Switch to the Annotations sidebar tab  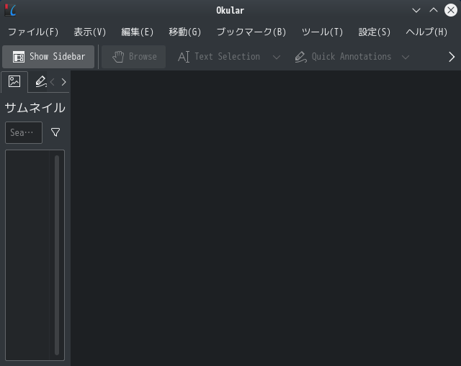tap(40, 81)
